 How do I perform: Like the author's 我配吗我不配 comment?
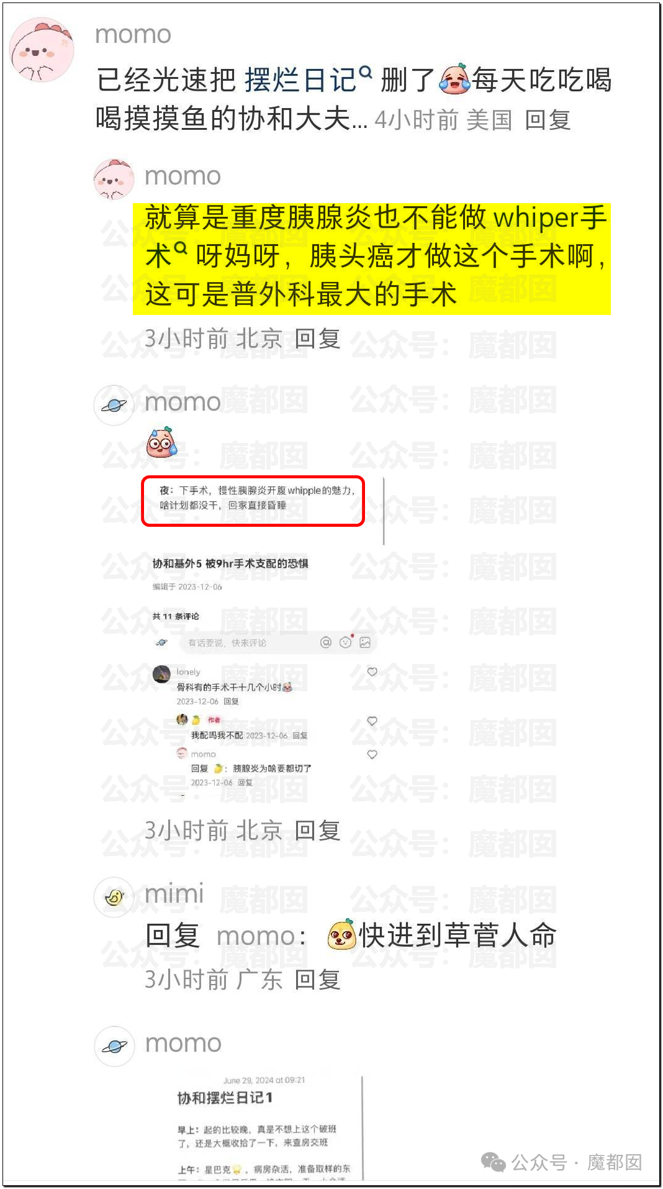[x=372, y=721]
